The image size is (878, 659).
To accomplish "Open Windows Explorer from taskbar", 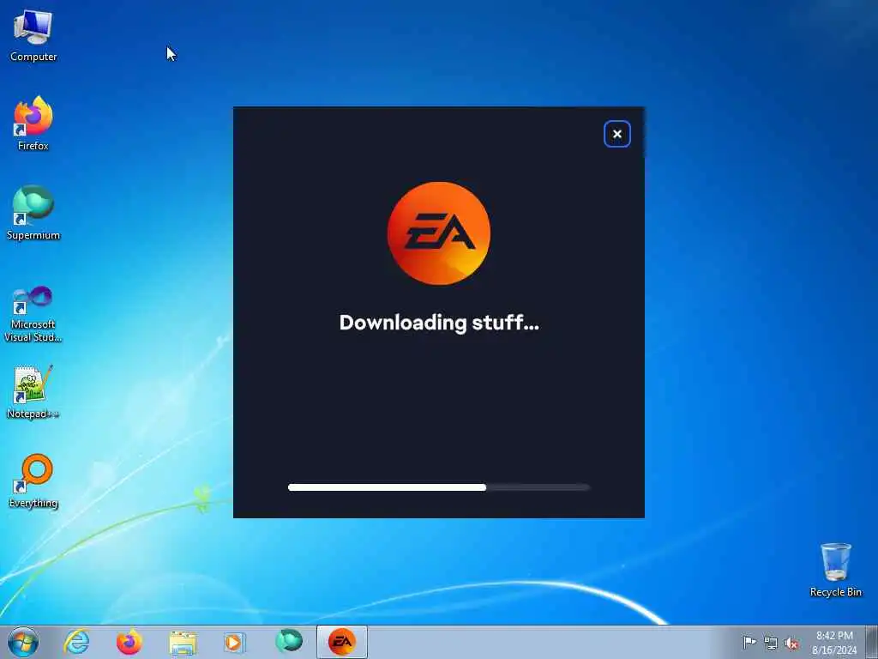I will click(x=183, y=642).
